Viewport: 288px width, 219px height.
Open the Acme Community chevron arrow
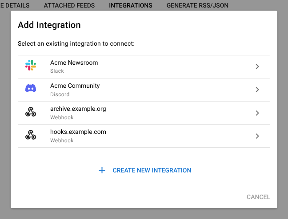[257, 90]
